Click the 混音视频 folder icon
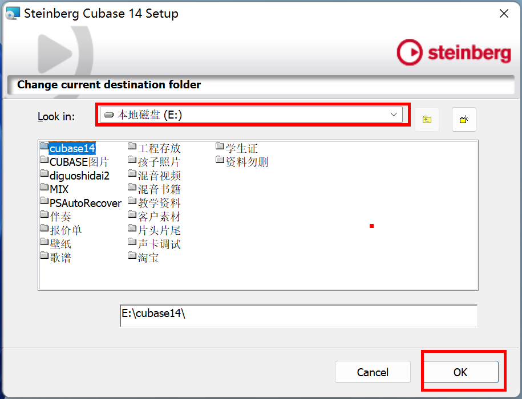The width and height of the screenshot is (522, 399). [x=132, y=173]
